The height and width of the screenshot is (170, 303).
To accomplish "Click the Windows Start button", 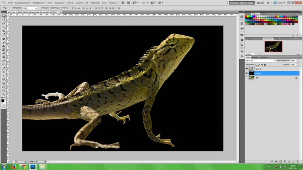I will [x=4, y=167].
